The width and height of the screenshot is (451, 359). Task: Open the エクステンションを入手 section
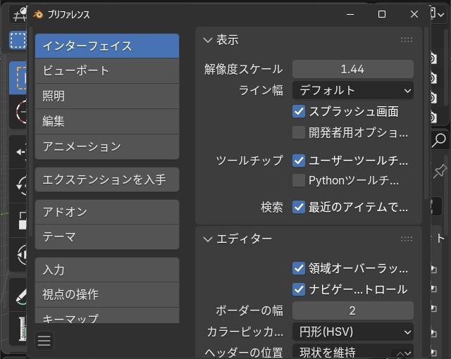pyautogui.click(x=107, y=179)
